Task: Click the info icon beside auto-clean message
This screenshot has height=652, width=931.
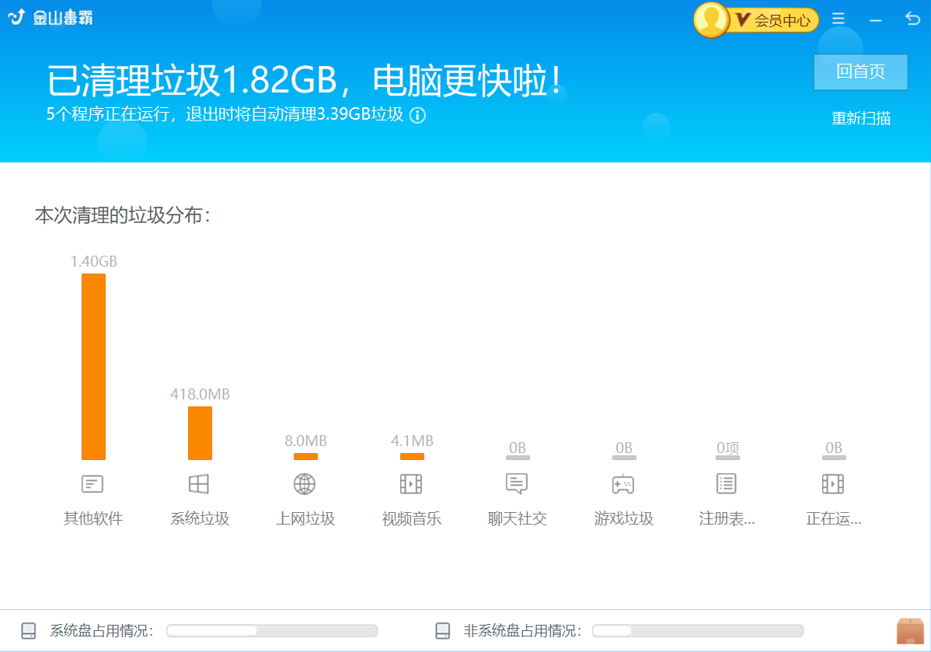Action: pos(418,115)
